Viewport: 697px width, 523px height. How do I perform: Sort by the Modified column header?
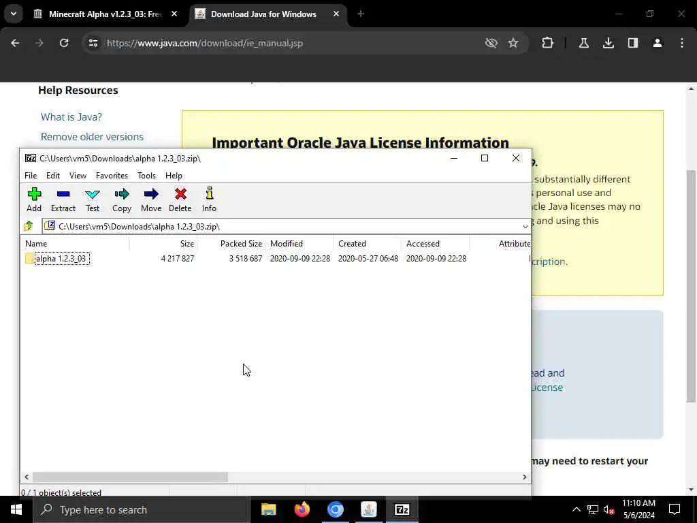pyautogui.click(x=299, y=244)
